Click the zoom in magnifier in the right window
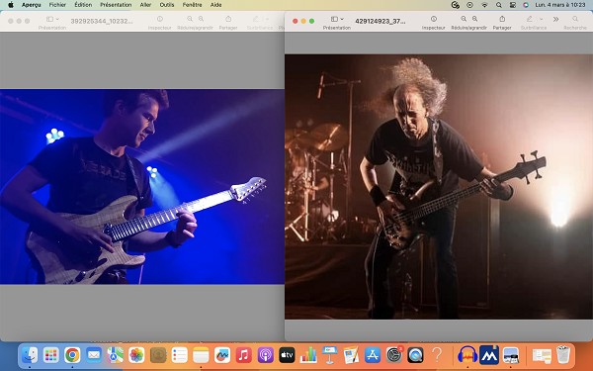Image resolution: width=593 pixels, height=371 pixels. tap(474, 19)
